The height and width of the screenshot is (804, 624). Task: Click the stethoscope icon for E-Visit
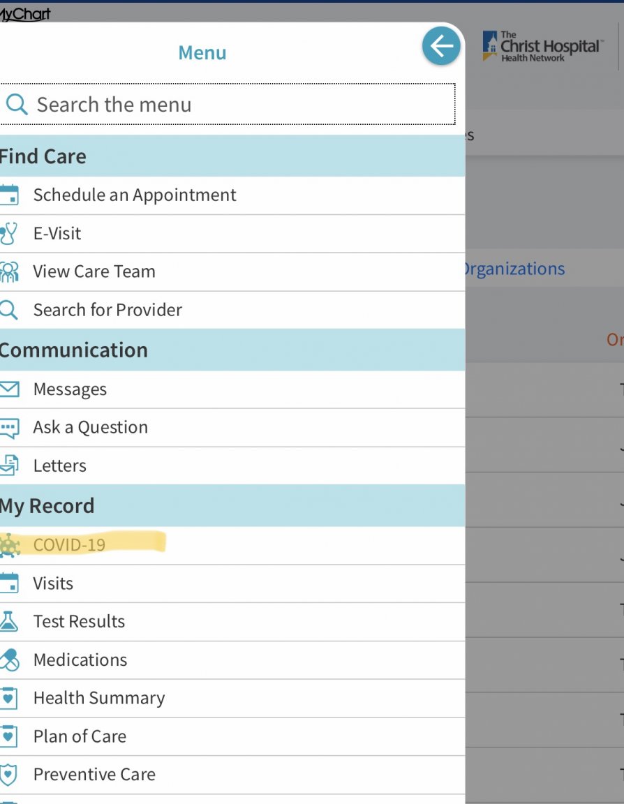pyautogui.click(x=9, y=234)
